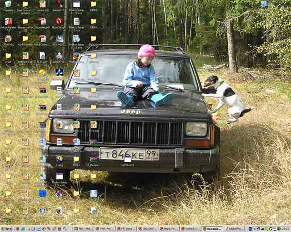Select the Firefox Setup 1.5.exe icon above DISK2 row

coord(60,176)
